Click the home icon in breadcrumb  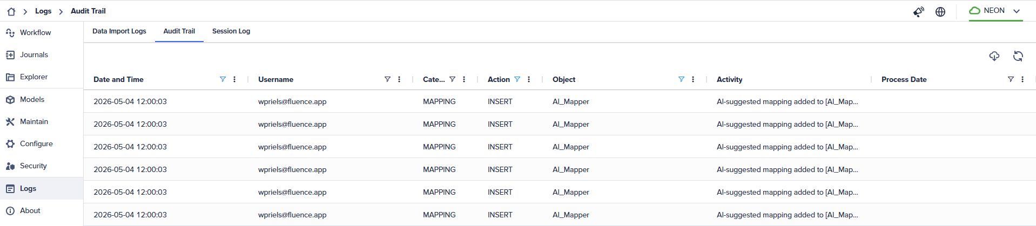click(x=11, y=11)
